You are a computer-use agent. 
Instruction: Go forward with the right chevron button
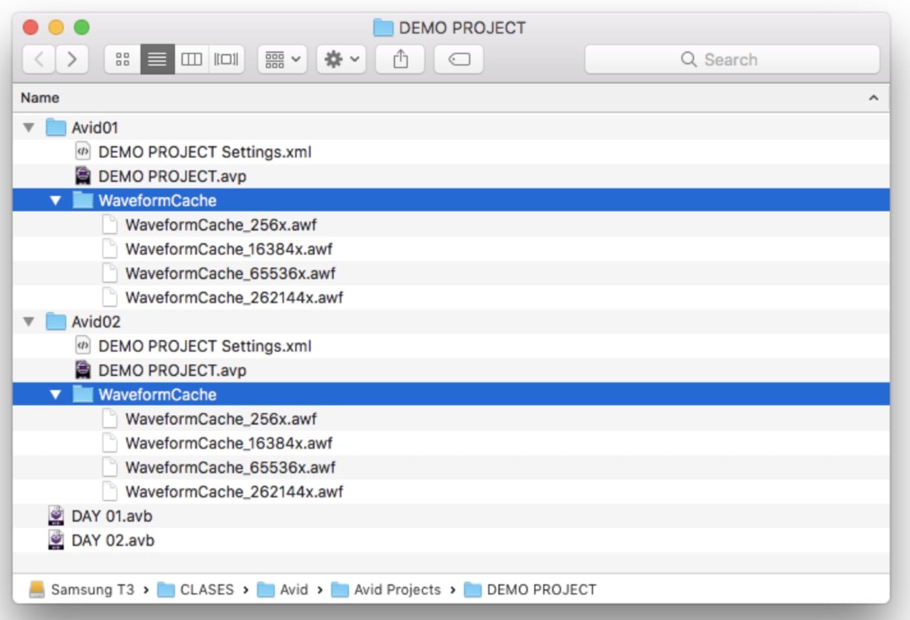coord(72,59)
